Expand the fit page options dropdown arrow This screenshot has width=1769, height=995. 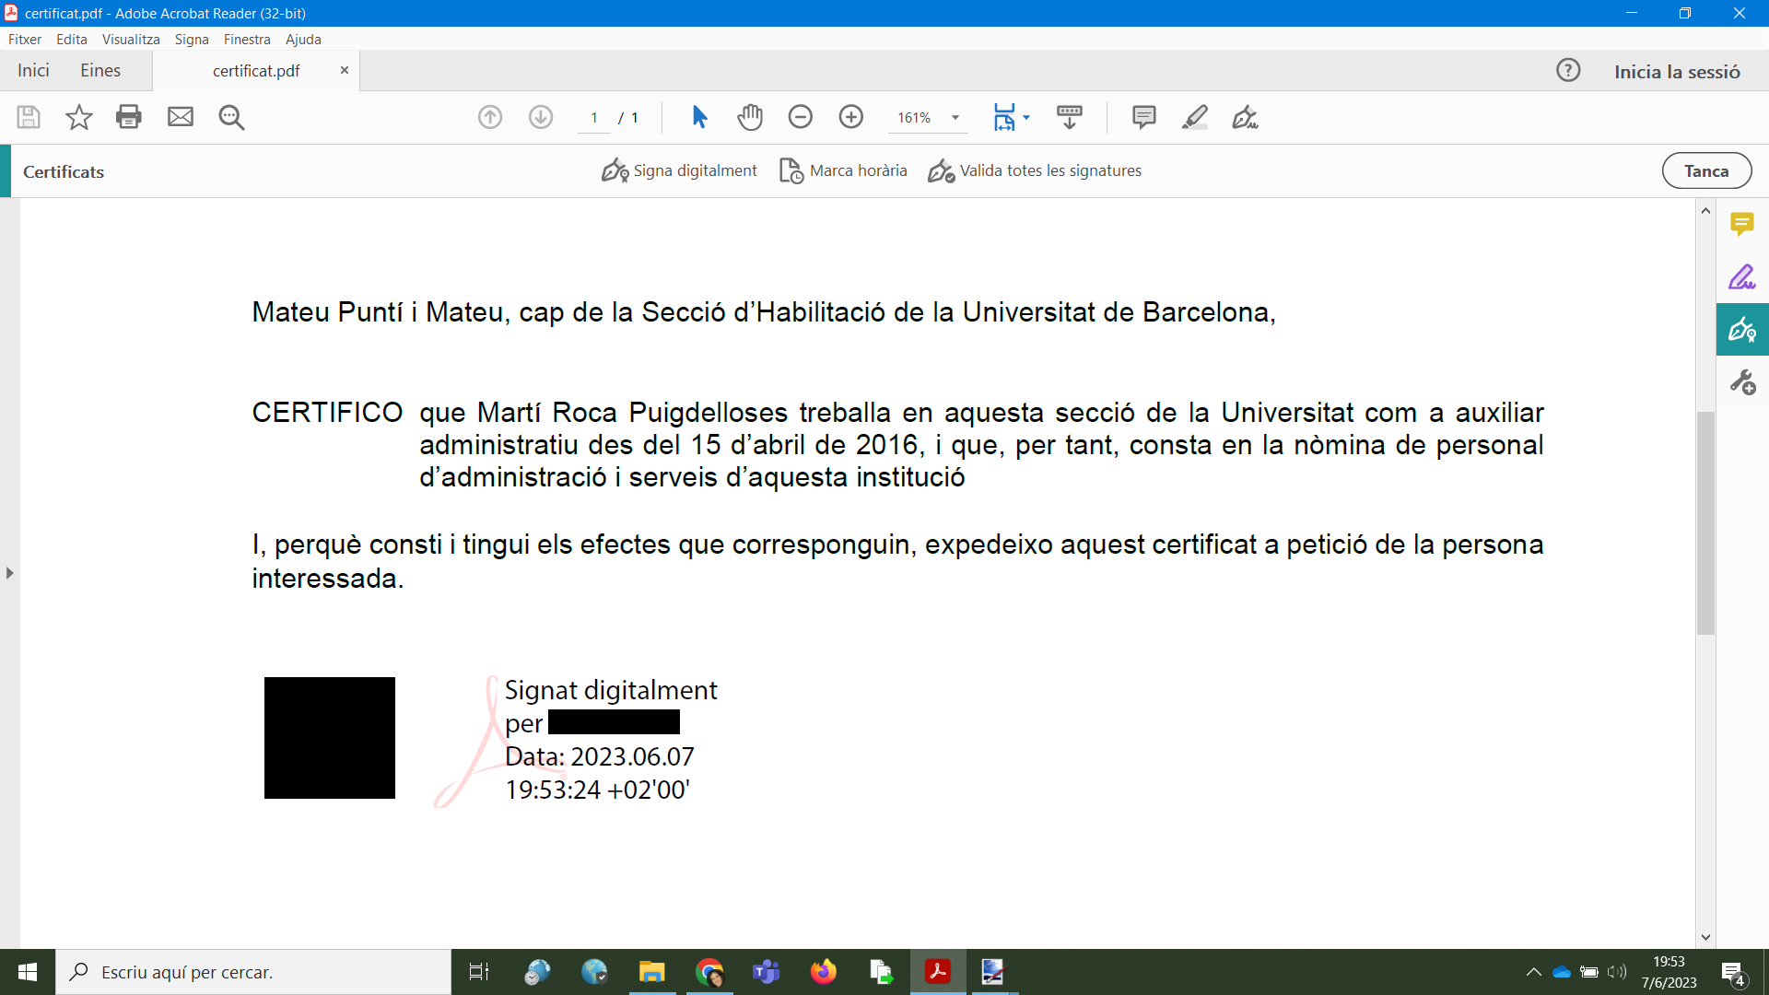tap(1026, 117)
